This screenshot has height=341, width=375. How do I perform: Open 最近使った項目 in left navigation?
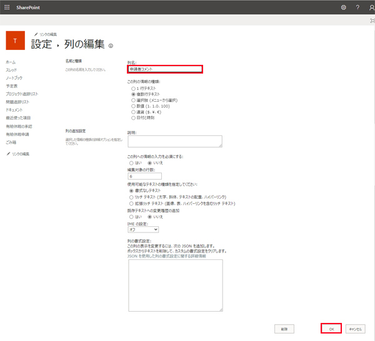pos(18,118)
